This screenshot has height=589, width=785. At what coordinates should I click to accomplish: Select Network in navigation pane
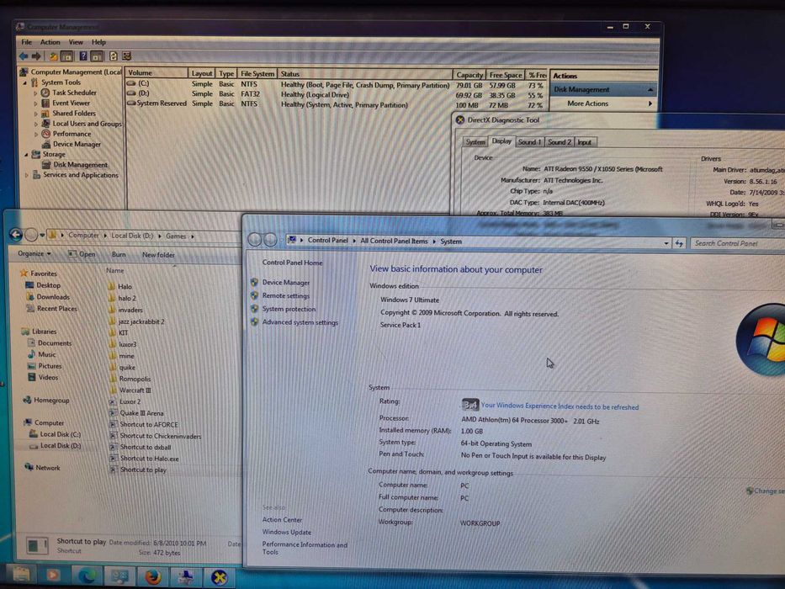48,468
